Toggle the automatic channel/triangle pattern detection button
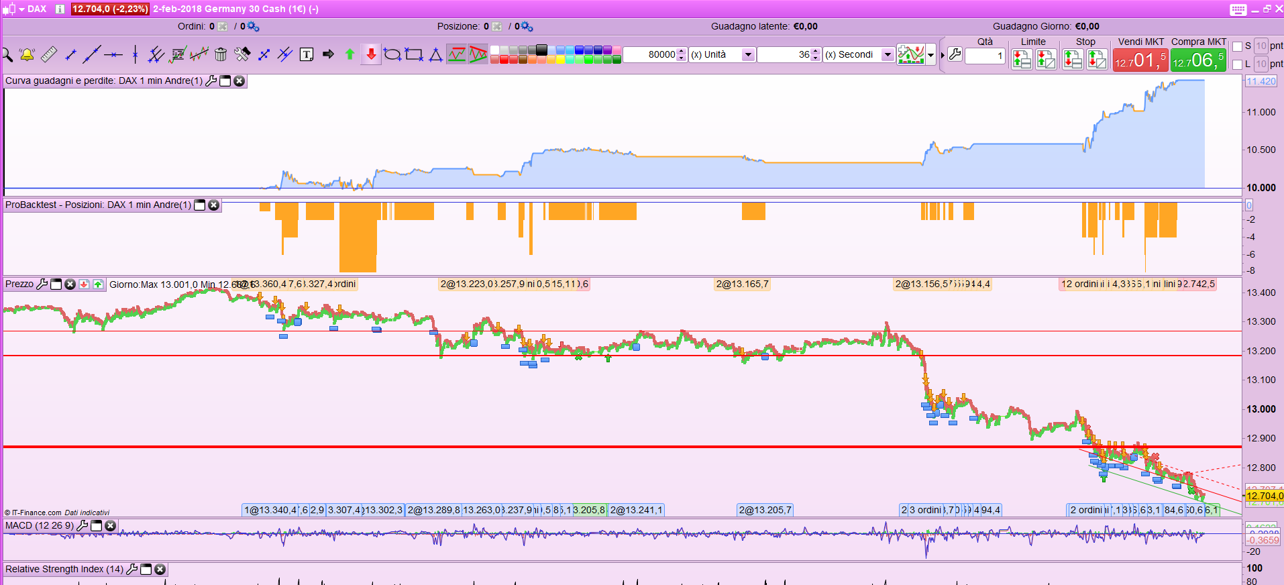This screenshot has width=1284, height=585. (478, 55)
